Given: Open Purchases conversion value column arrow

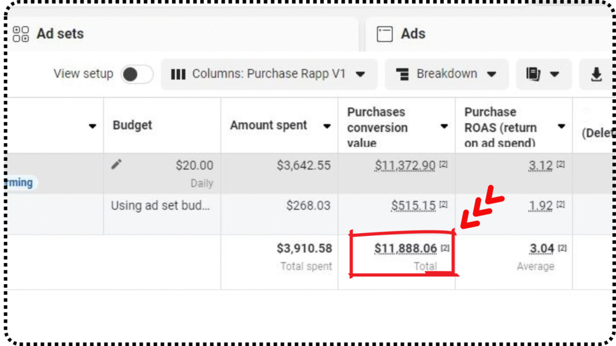Looking at the screenshot, I should coord(444,126).
